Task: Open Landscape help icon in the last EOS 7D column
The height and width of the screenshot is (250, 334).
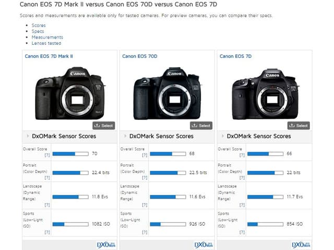Action: pos(242,205)
